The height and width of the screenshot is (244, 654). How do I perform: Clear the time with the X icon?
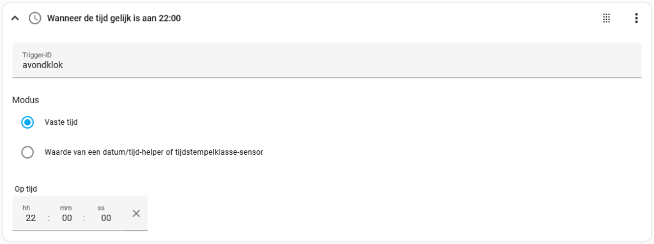tap(136, 213)
